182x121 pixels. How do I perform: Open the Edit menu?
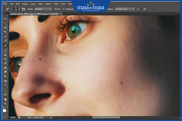pos(18,4)
